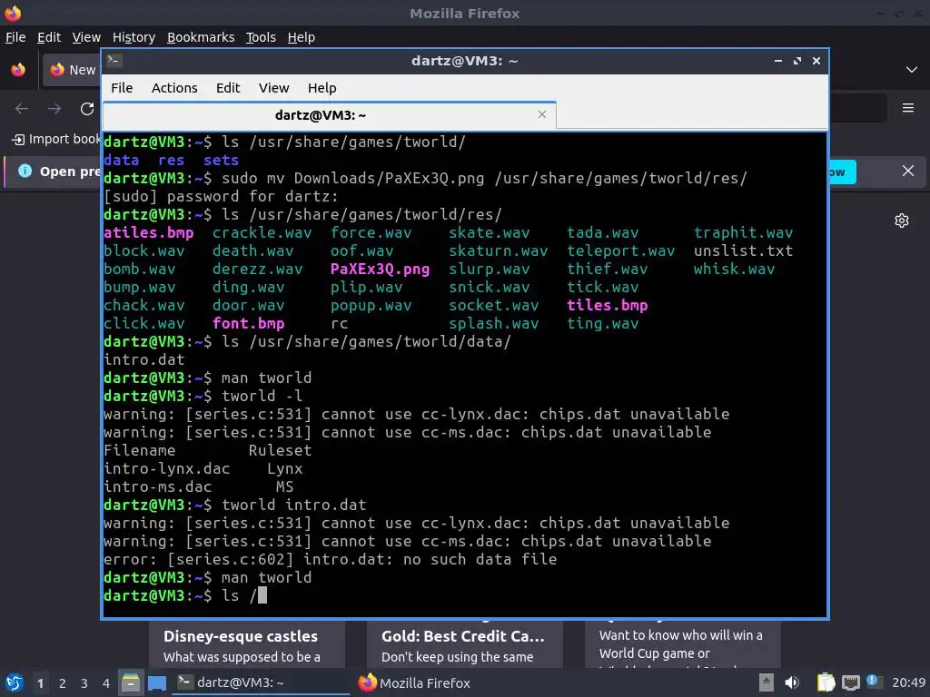Click the info icon in Firefox notification bar
This screenshot has height=697, width=930.
click(25, 172)
